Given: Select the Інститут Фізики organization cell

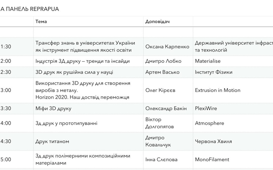Looking at the screenshot, I should [x=214, y=72].
